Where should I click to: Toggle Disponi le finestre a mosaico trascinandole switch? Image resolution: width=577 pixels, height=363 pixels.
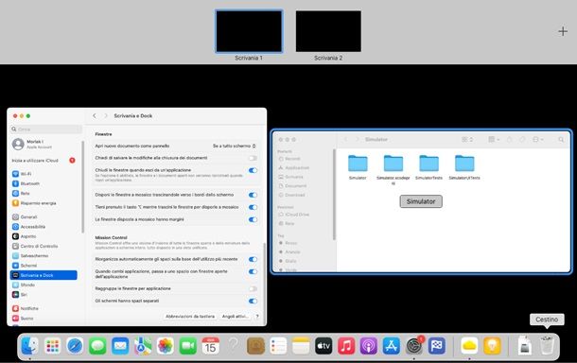(x=253, y=195)
